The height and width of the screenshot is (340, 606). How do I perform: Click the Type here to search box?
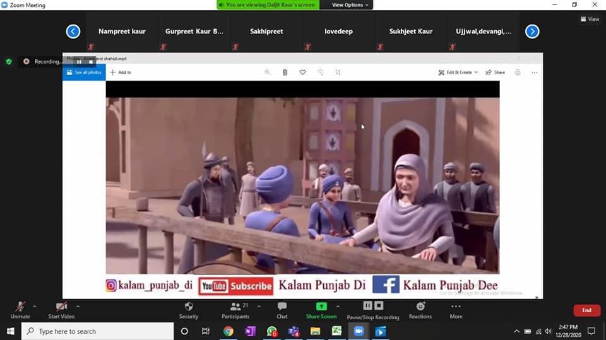97,331
